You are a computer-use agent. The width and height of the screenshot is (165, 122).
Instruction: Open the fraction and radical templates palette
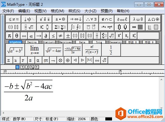point(29,27)
